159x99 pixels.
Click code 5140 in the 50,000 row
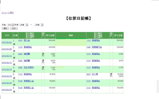[20, 81]
